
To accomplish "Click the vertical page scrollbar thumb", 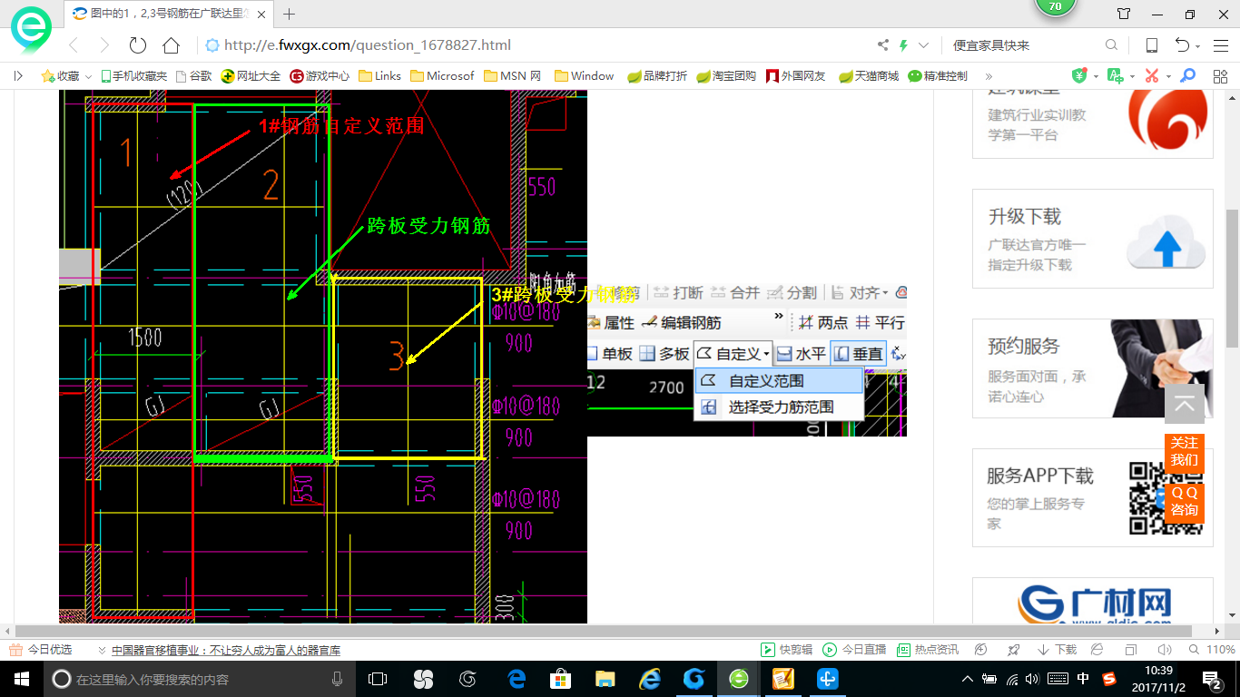I will point(1232,277).
